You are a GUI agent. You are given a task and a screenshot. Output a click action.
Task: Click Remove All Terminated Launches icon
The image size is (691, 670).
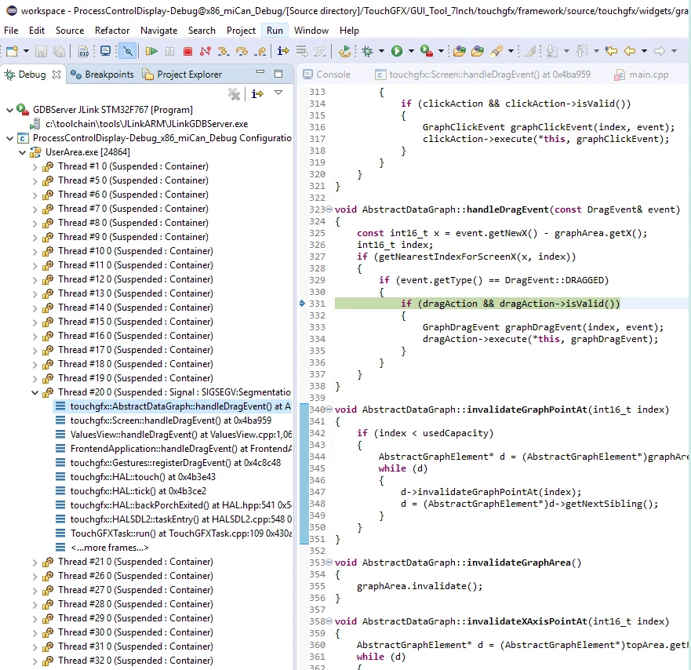click(x=234, y=93)
